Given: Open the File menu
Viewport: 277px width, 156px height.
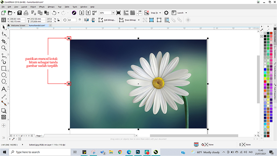Looking at the screenshot, I should click(3, 7).
